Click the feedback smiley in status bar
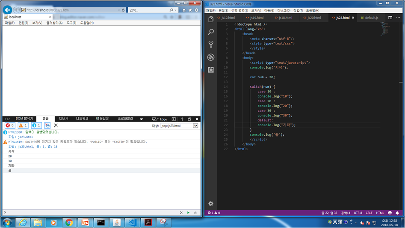Screen dimensions: 405x228 [390, 213]
